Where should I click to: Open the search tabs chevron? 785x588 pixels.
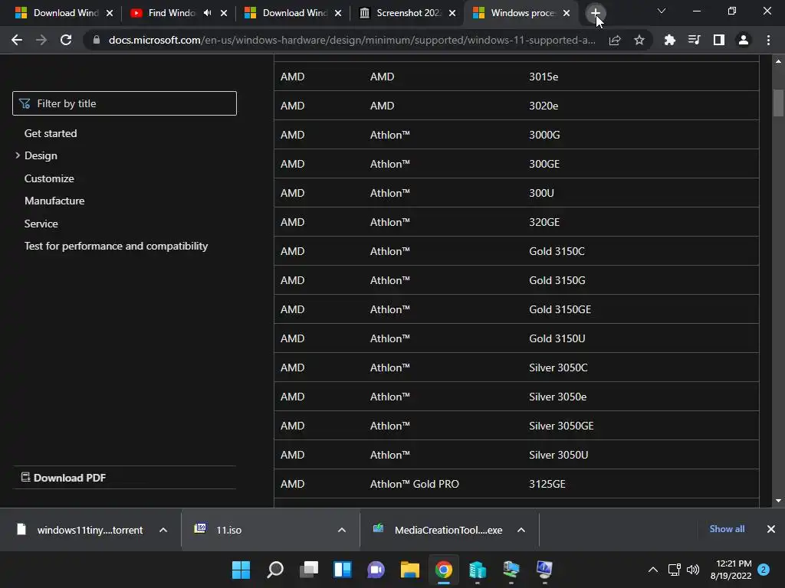[662, 11]
